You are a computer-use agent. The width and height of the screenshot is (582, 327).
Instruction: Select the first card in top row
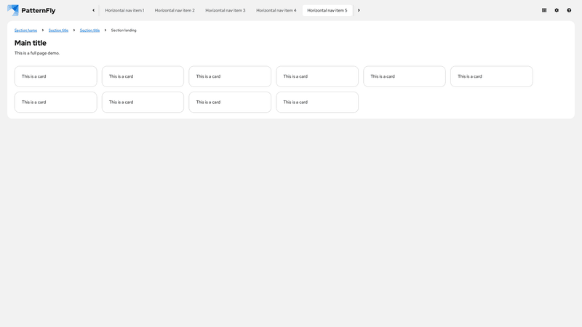coord(55,76)
